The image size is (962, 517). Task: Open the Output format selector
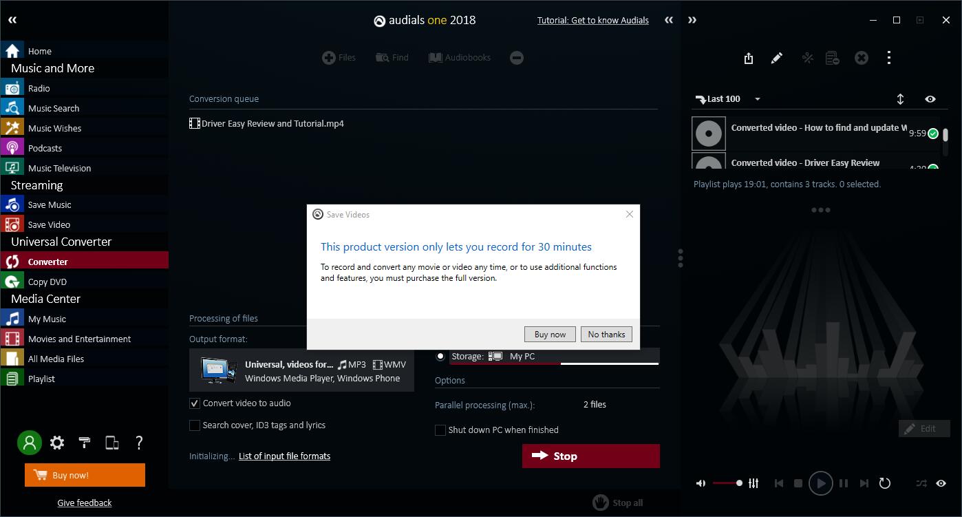click(301, 371)
